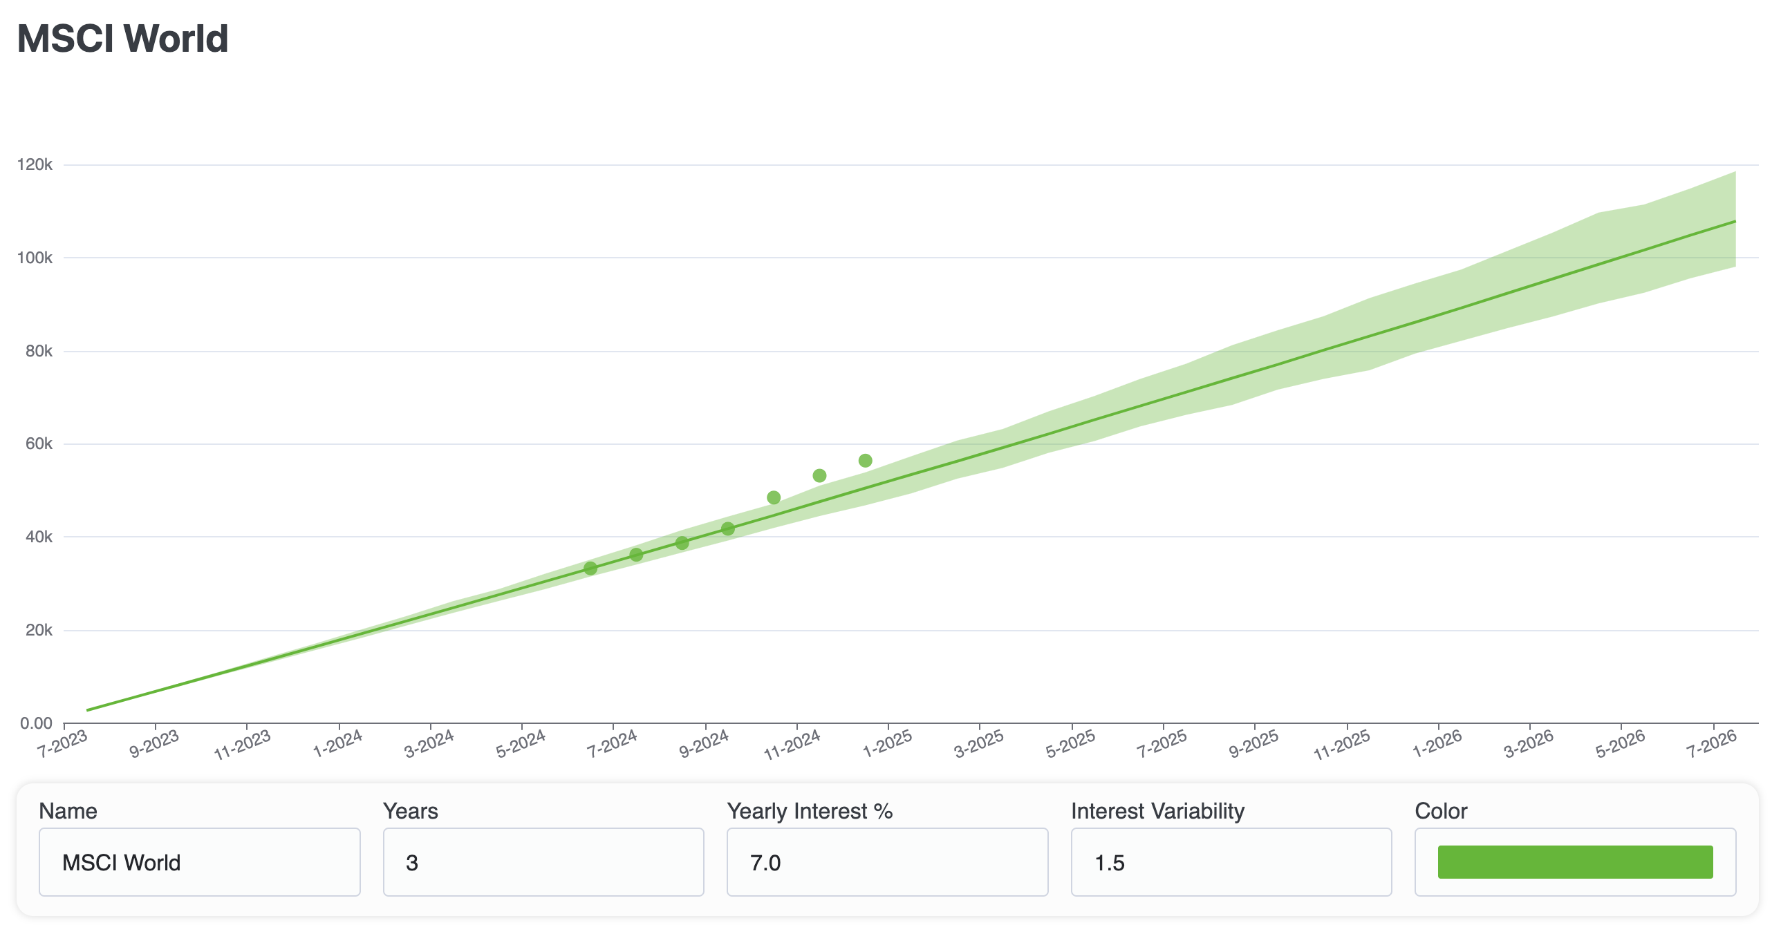Image resolution: width=1781 pixels, height=945 pixels.
Task: Click the highest data point near 56k
Action: [x=865, y=460]
